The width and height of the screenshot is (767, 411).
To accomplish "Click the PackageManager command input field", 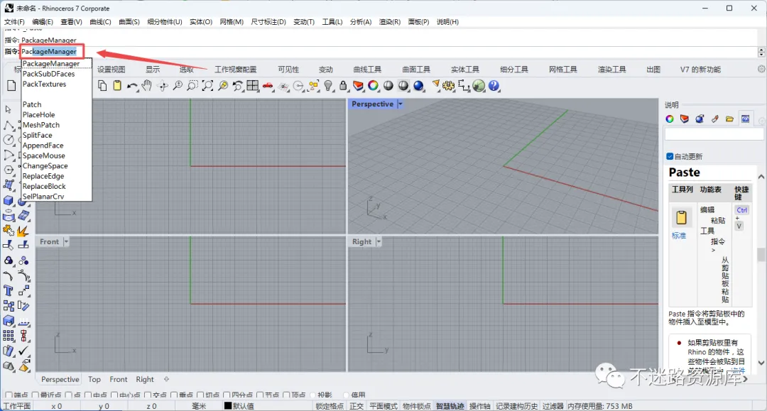I will 389,52.
